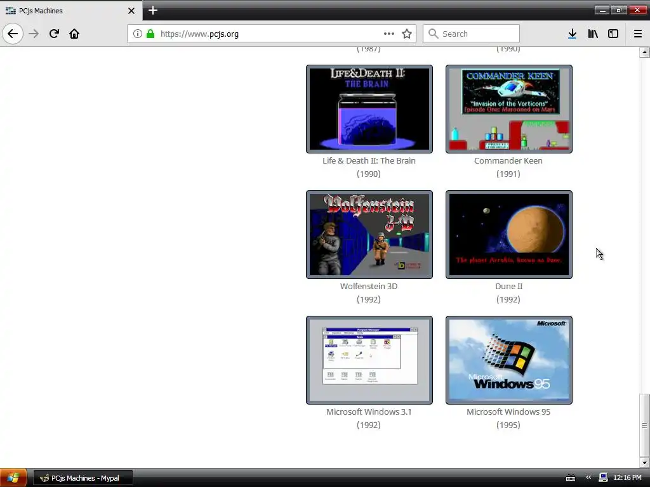The image size is (650, 487).
Task: Follow the Wolfenstein 3D caption link
Action: coord(369,286)
